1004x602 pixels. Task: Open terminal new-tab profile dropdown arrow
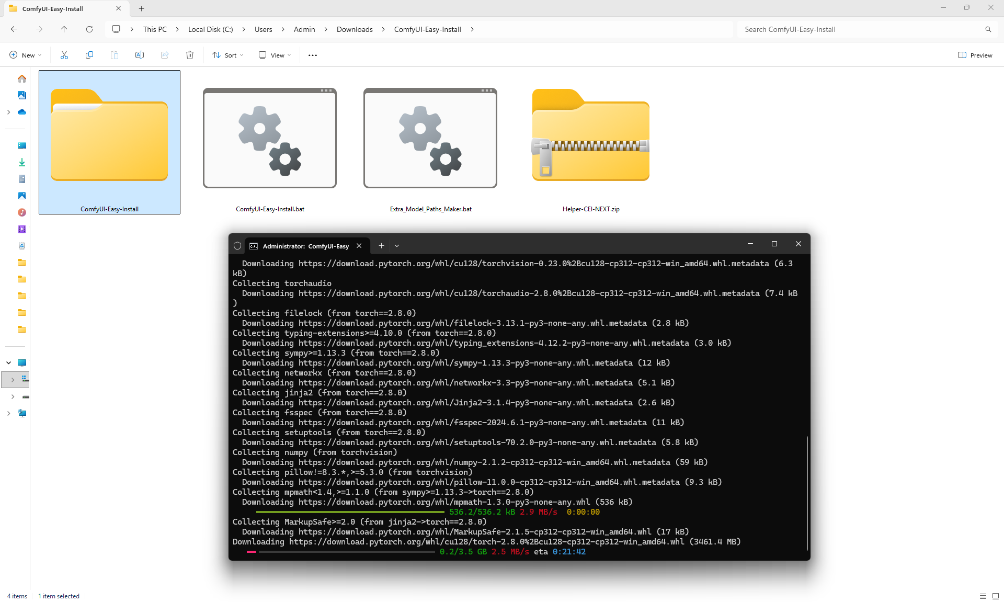pyautogui.click(x=397, y=245)
